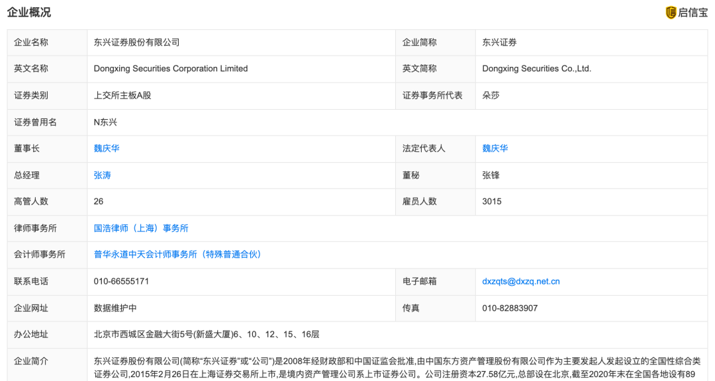Viewport: 715px width, 381px height.
Task: Select former security name N东兴
Action: tap(106, 122)
